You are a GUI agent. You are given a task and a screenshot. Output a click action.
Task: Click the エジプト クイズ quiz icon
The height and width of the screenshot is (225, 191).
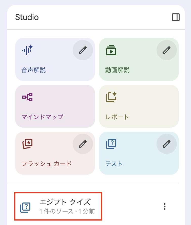point(25,207)
